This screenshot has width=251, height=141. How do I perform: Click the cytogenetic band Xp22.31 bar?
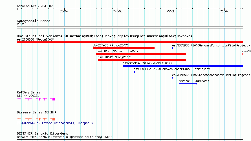(130, 27)
